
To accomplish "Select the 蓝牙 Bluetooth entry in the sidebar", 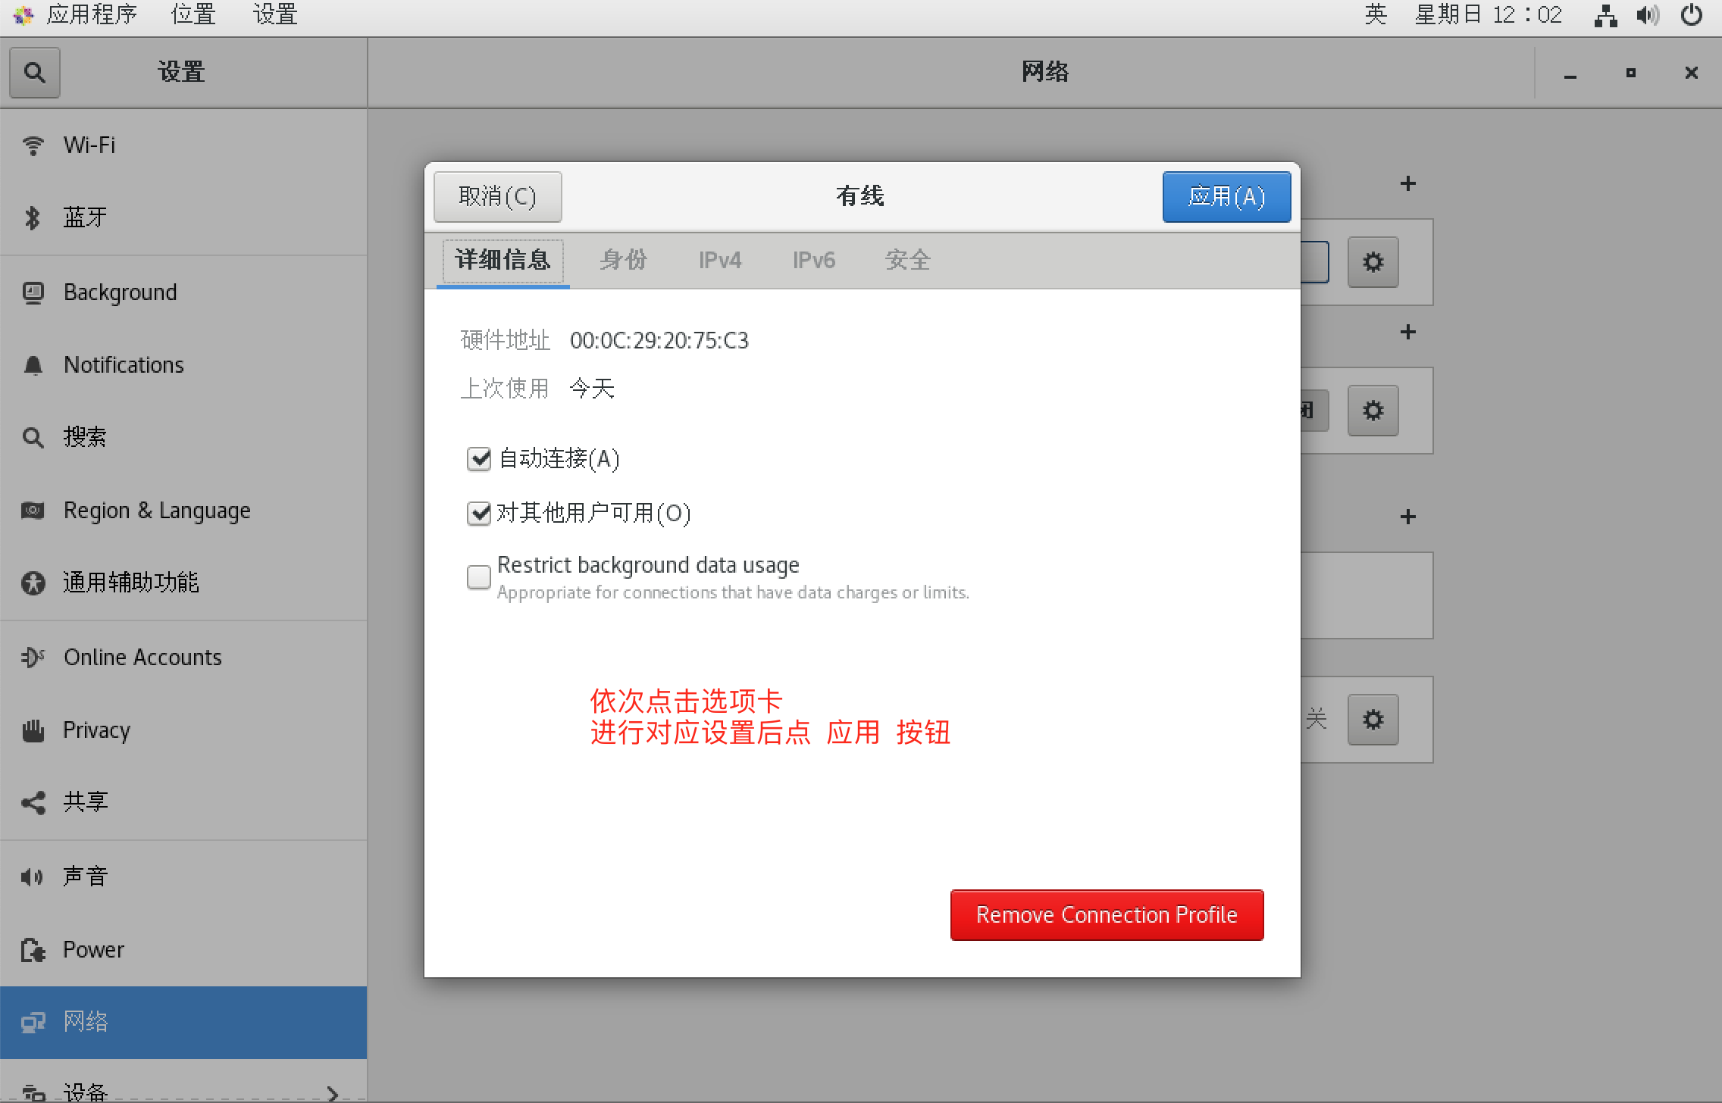I will point(85,217).
